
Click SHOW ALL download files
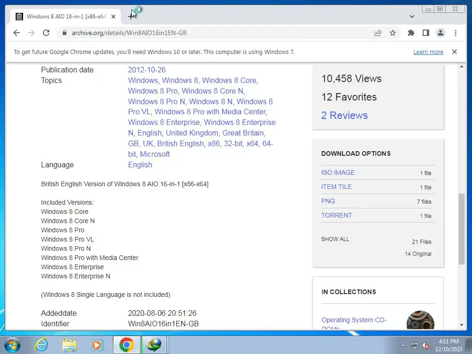tap(335, 239)
